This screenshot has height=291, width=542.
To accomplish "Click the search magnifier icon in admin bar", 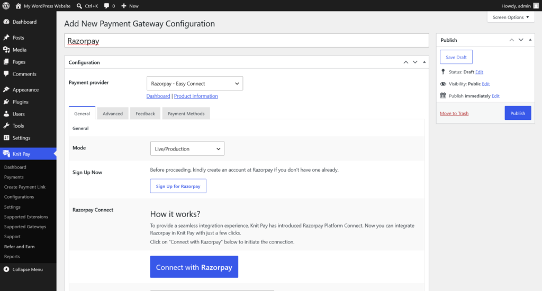I will click(79, 6).
